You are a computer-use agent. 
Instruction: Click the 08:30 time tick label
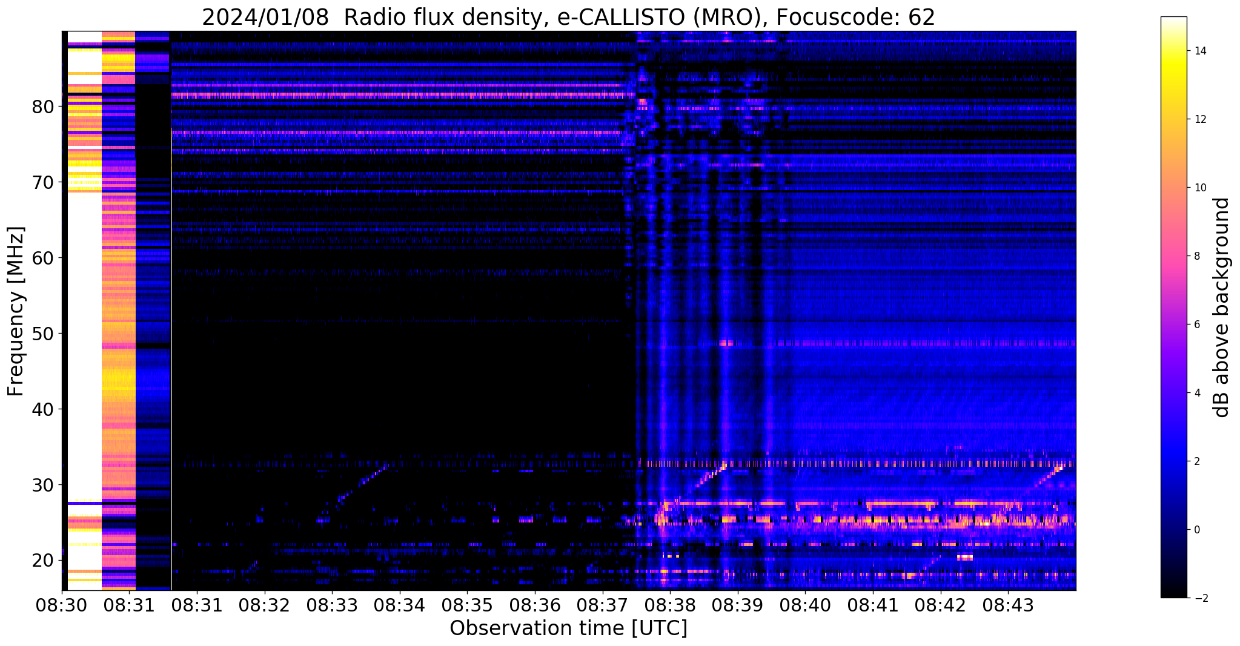(x=62, y=605)
